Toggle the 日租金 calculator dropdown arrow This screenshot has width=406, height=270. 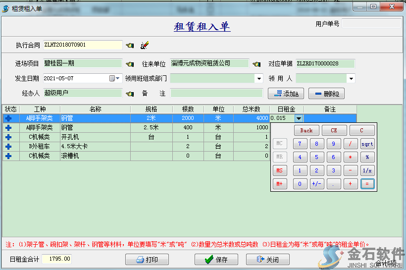(x=299, y=118)
